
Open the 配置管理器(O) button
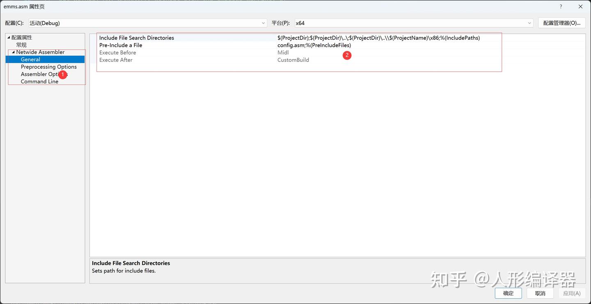(561, 23)
